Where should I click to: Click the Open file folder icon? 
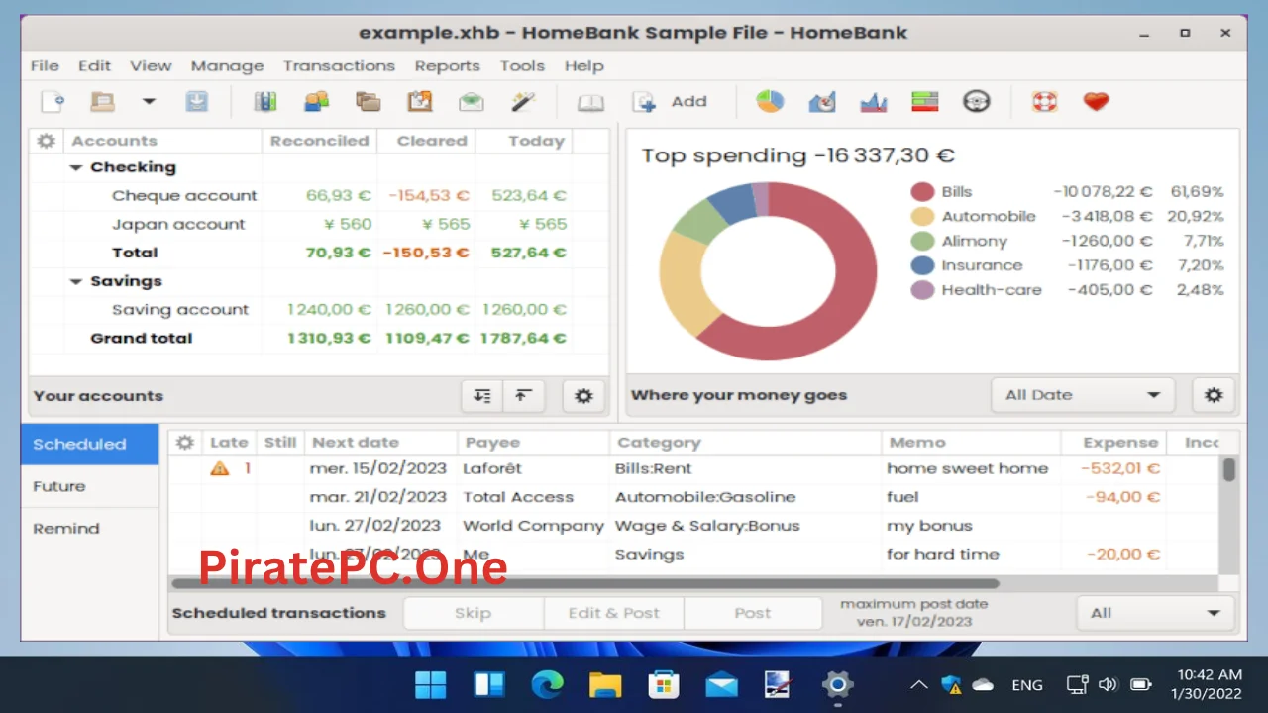pos(102,101)
